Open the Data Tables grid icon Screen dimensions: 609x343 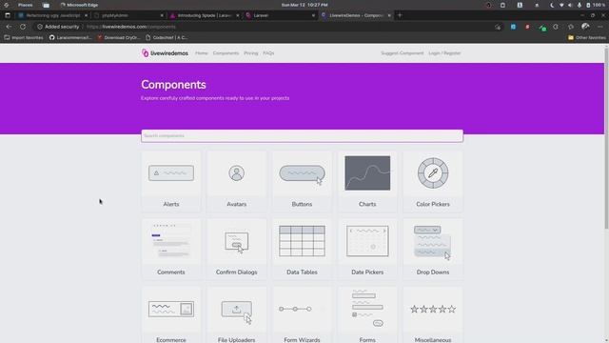click(x=303, y=241)
